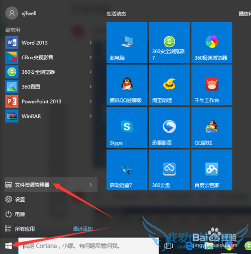Image resolution: width=251 pixels, height=254 pixels.
Task: Open 百度云管家 tile
Action: tap(212, 170)
